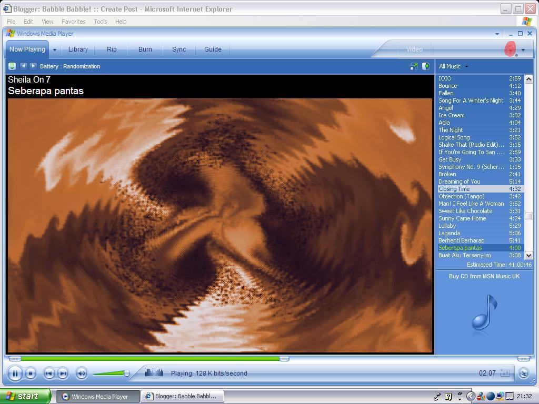Click the red fingerprint store logo
This screenshot has width=539, height=404.
pos(511,49)
